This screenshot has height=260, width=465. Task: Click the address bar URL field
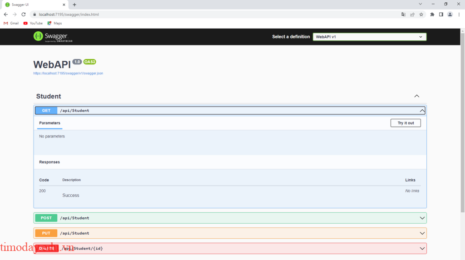204,15
